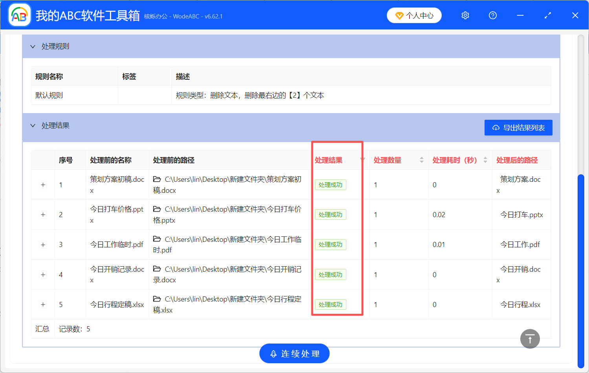This screenshot has height=373, width=589.
Task: Click the crown icon in 个人中心
Action: coord(399,15)
